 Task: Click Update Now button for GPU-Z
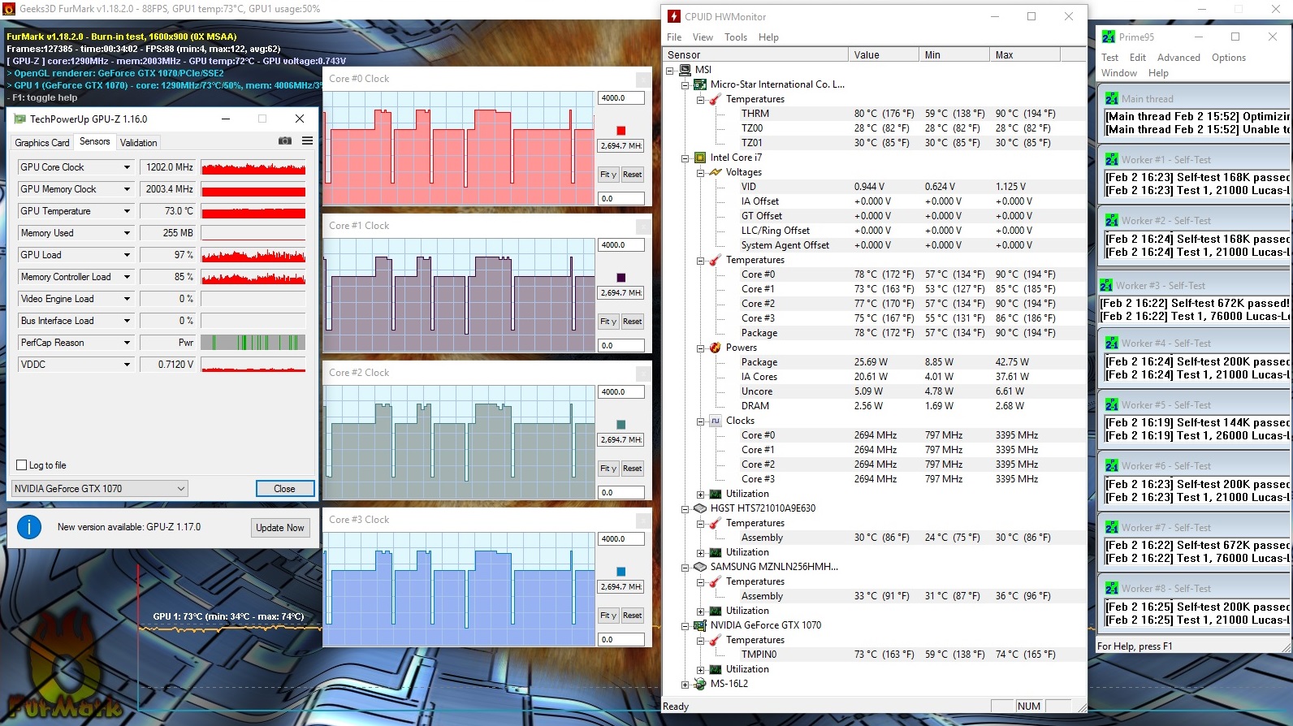click(x=280, y=528)
